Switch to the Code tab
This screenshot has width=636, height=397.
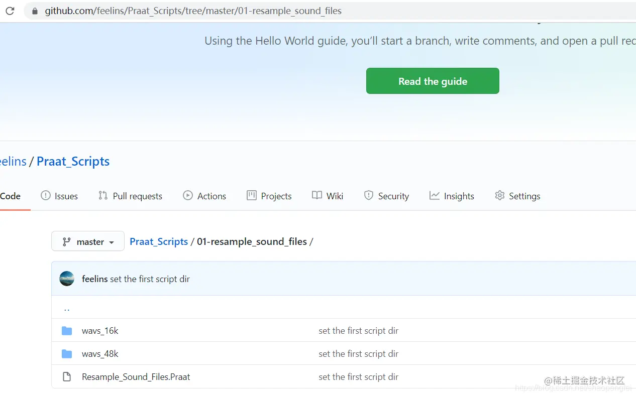11,196
